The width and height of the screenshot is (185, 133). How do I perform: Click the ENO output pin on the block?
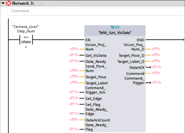click(141, 40)
